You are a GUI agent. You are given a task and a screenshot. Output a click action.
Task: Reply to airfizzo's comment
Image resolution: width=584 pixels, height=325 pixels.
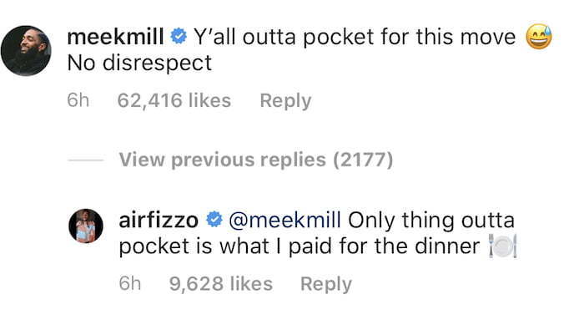click(326, 284)
